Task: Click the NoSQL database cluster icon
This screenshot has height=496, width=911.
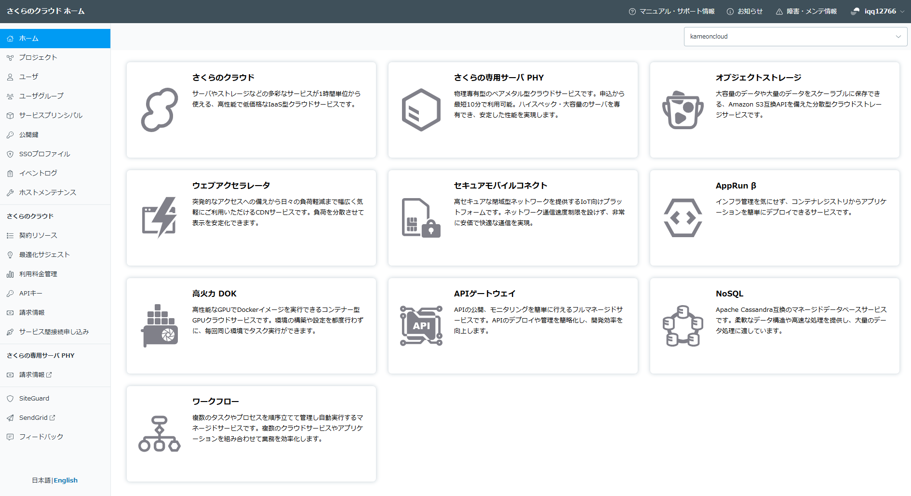Action: coord(683,326)
